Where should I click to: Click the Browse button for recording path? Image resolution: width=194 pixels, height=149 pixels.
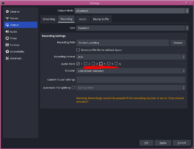pos(178,43)
